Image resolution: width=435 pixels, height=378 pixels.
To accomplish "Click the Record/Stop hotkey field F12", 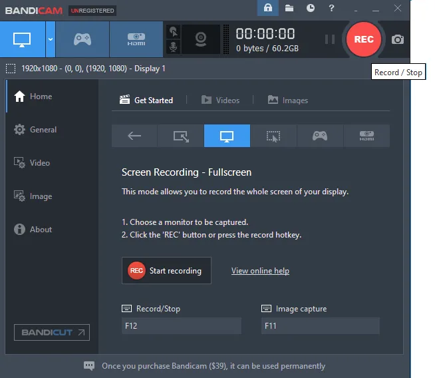I will (x=182, y=326).
